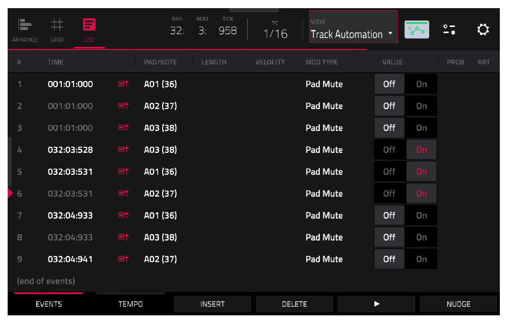
Task: Open the View Track Automation dropdown
Action: (x=353, y=26)
